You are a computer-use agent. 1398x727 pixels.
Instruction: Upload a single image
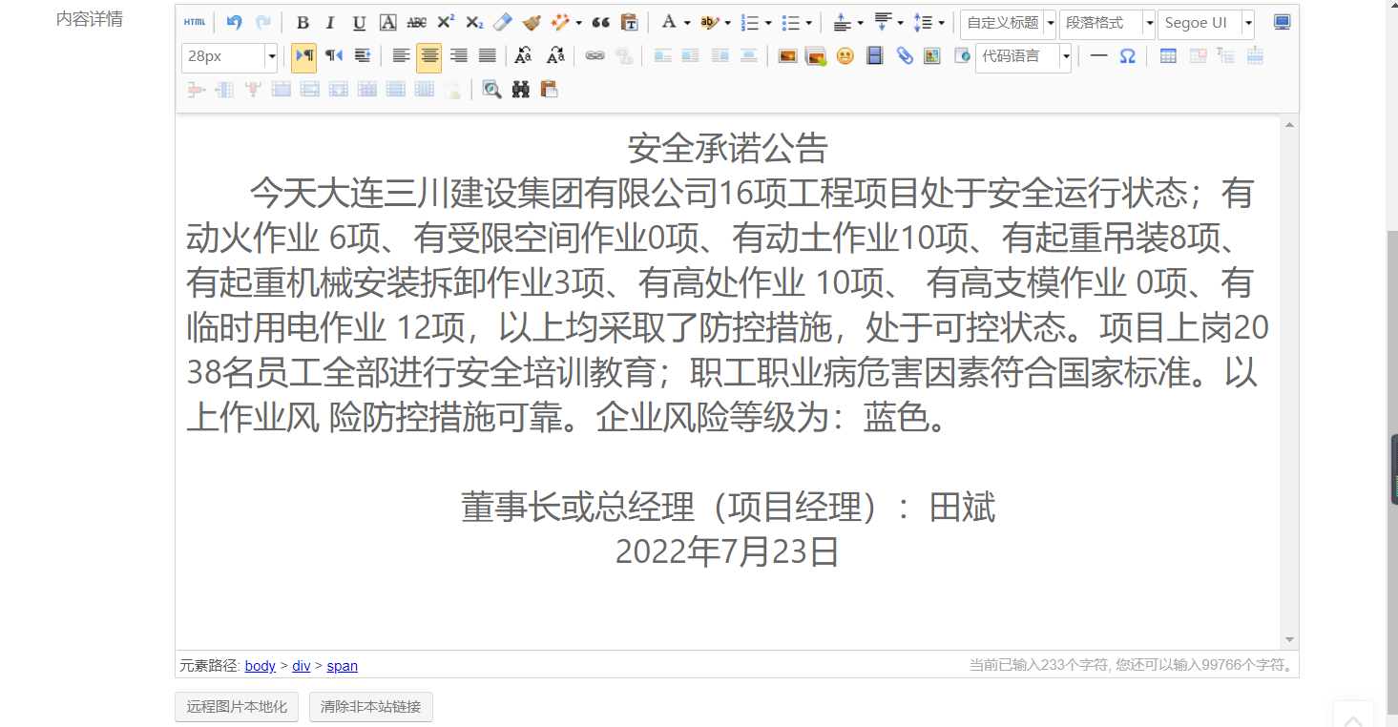(787, 56)
